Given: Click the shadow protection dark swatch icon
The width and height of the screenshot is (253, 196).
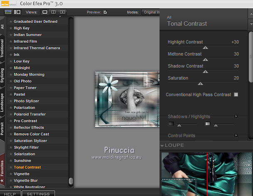Looking at the screenshot, I should 171,123.
